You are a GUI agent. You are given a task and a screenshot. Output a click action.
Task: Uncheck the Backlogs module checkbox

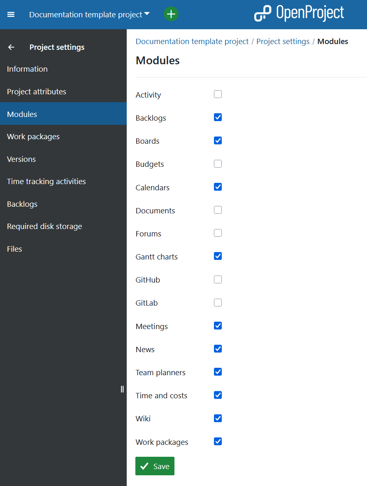click(218, 117)
